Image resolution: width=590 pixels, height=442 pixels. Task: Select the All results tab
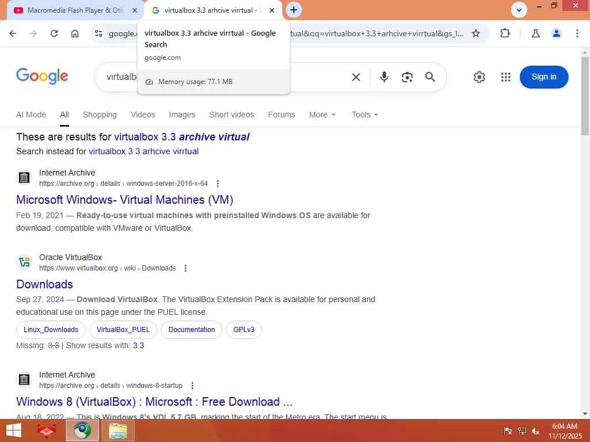pyautogui.click(x=65, y=115)
